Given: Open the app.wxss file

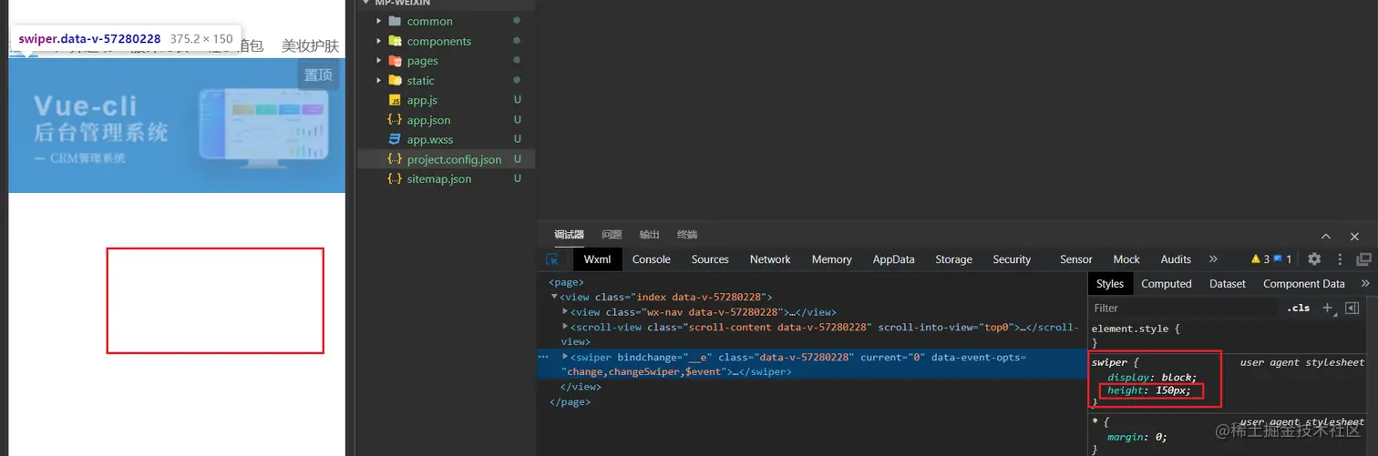Looking at the screenshot, I should (x=427, y=139).
